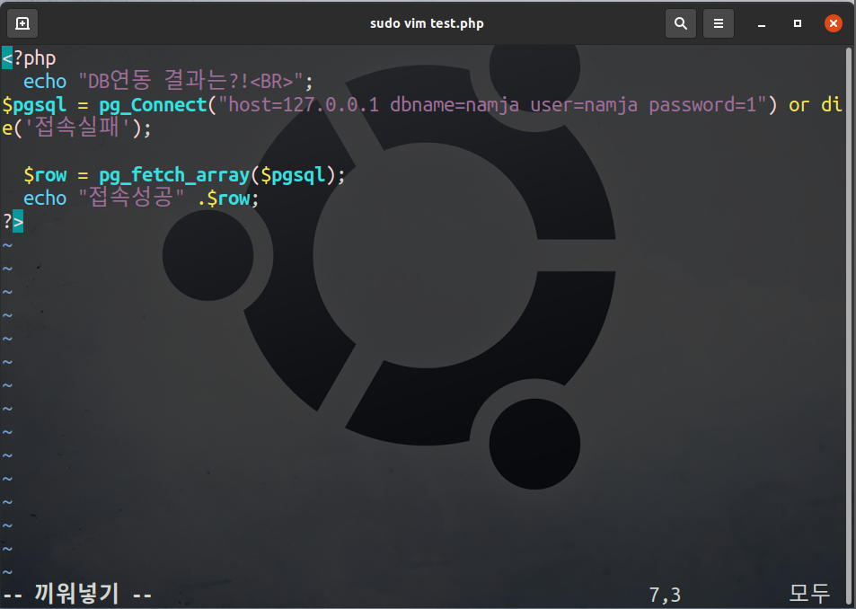Click the 'or' keyword
The image size is (856, 609).
point(799,105)
